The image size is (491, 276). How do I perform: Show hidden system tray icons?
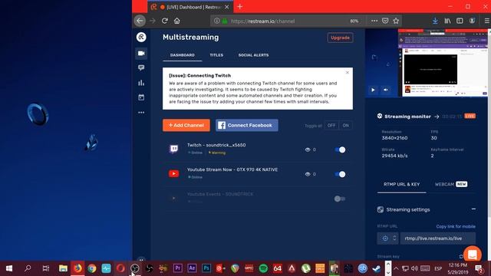pos(396,268)
